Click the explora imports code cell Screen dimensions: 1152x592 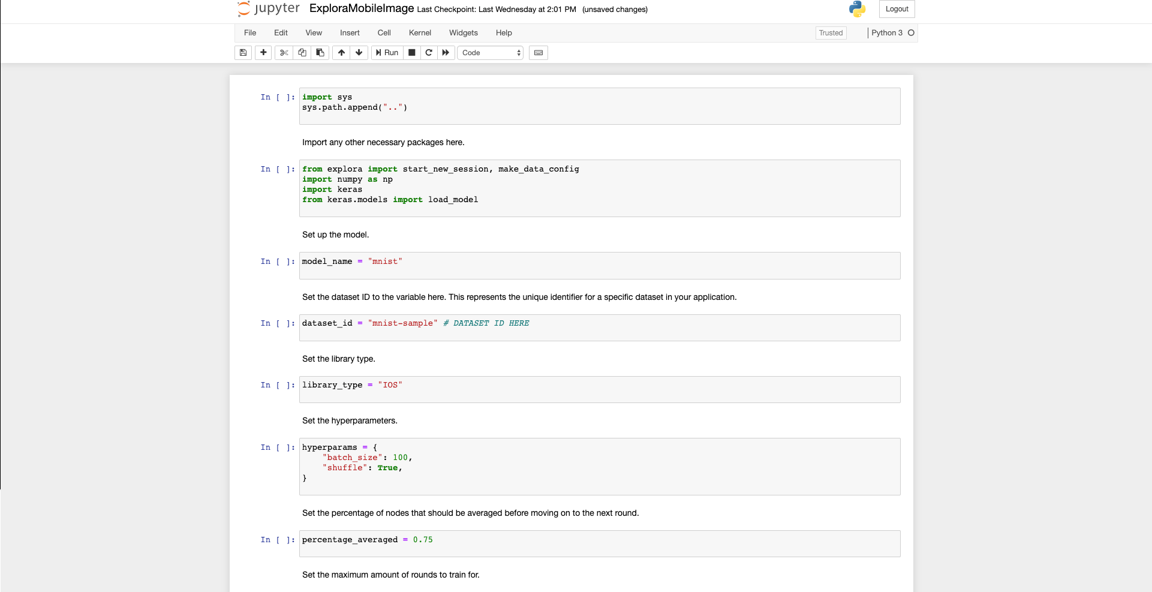click(600, 188)
